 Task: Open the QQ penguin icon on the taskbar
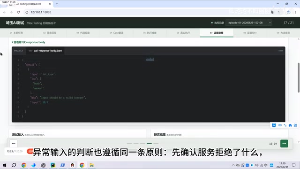(x=72, y=165)
